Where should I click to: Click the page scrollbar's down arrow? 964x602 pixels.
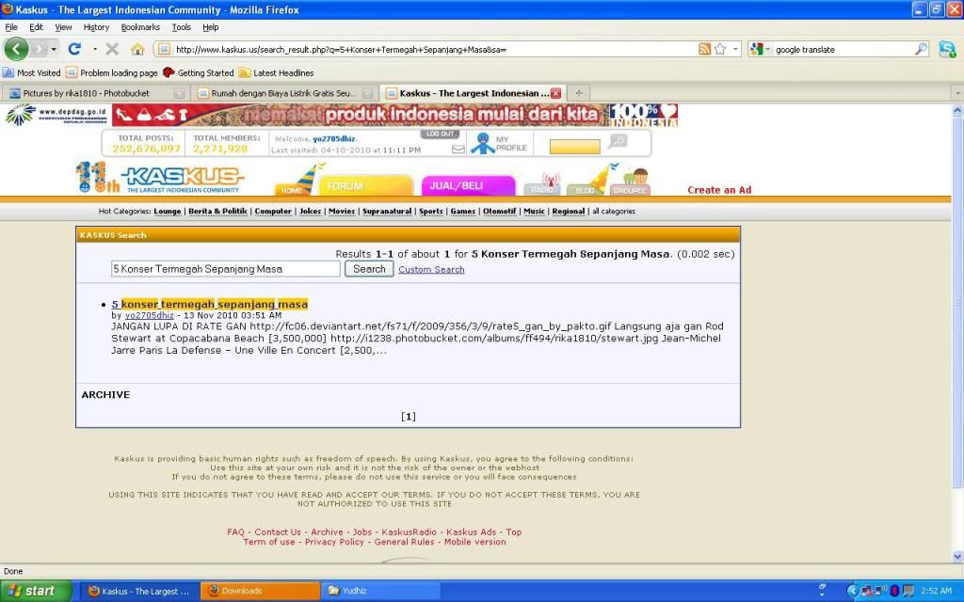(957, 557)
